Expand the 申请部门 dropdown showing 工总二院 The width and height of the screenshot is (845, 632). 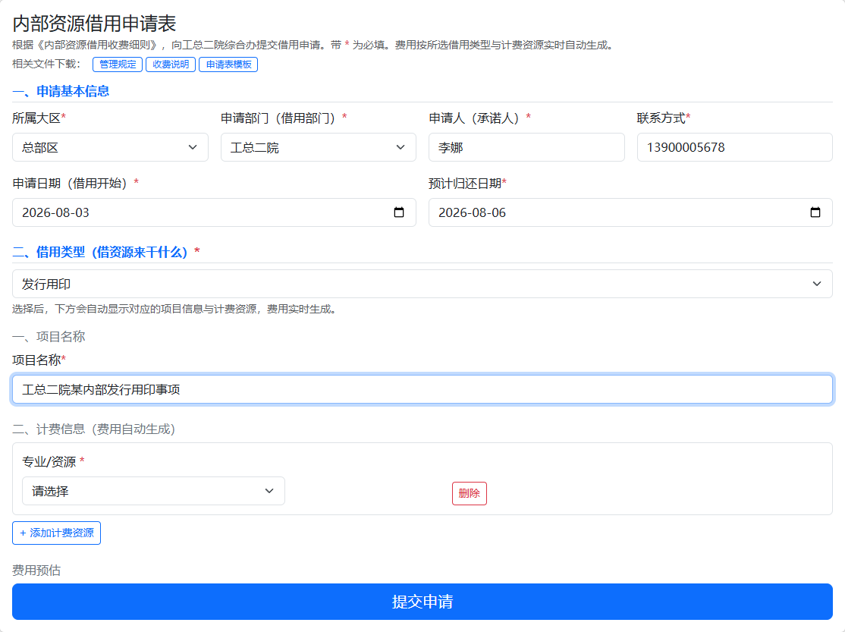tap(318, 147)
